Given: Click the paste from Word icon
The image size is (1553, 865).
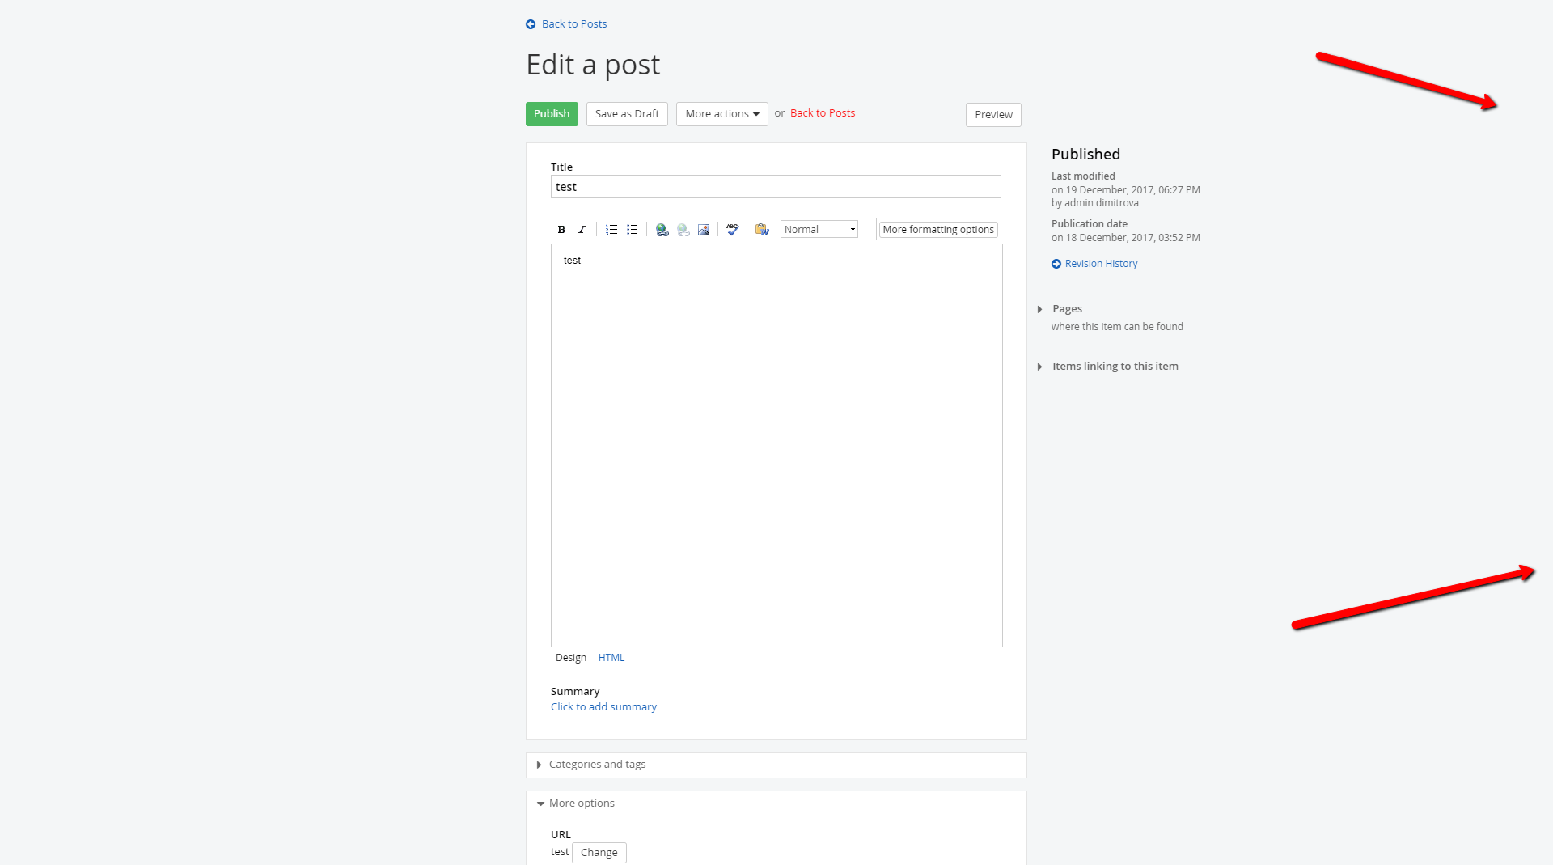Looking at the screenshot, I should click(762, 230).
